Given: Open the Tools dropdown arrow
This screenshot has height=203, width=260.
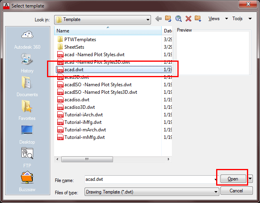Looking at the screenshot, I should [x=250, y=19].
